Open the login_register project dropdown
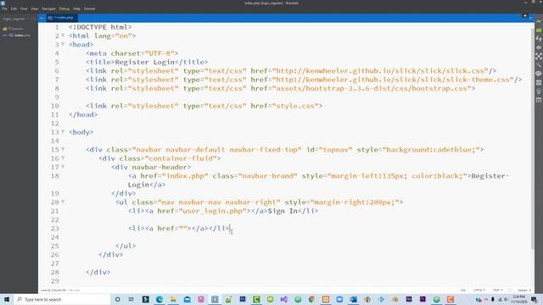Viewport: 543px width, 305px height. (x=14, y=19)
